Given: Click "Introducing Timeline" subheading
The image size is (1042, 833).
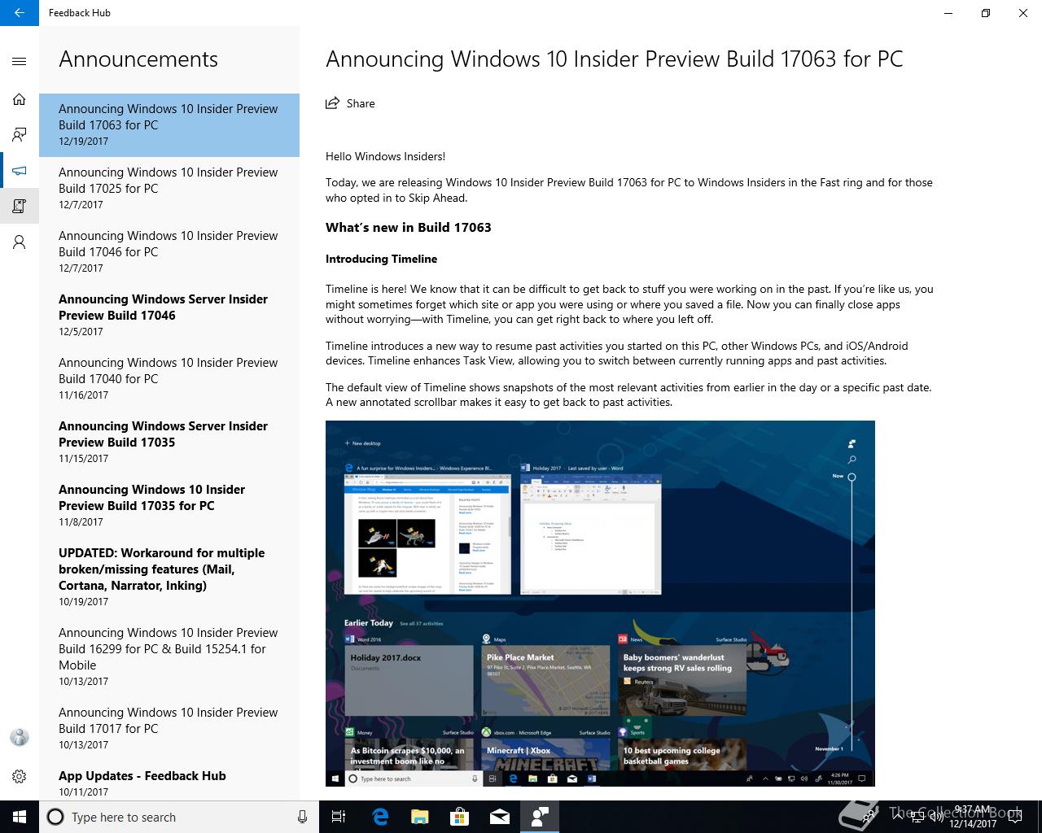Looking at the screenshot, I should tap(381, 259).
